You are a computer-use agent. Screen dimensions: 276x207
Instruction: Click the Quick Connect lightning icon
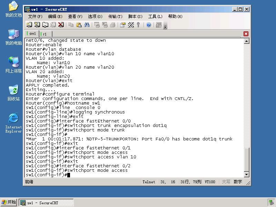[37, 25]
